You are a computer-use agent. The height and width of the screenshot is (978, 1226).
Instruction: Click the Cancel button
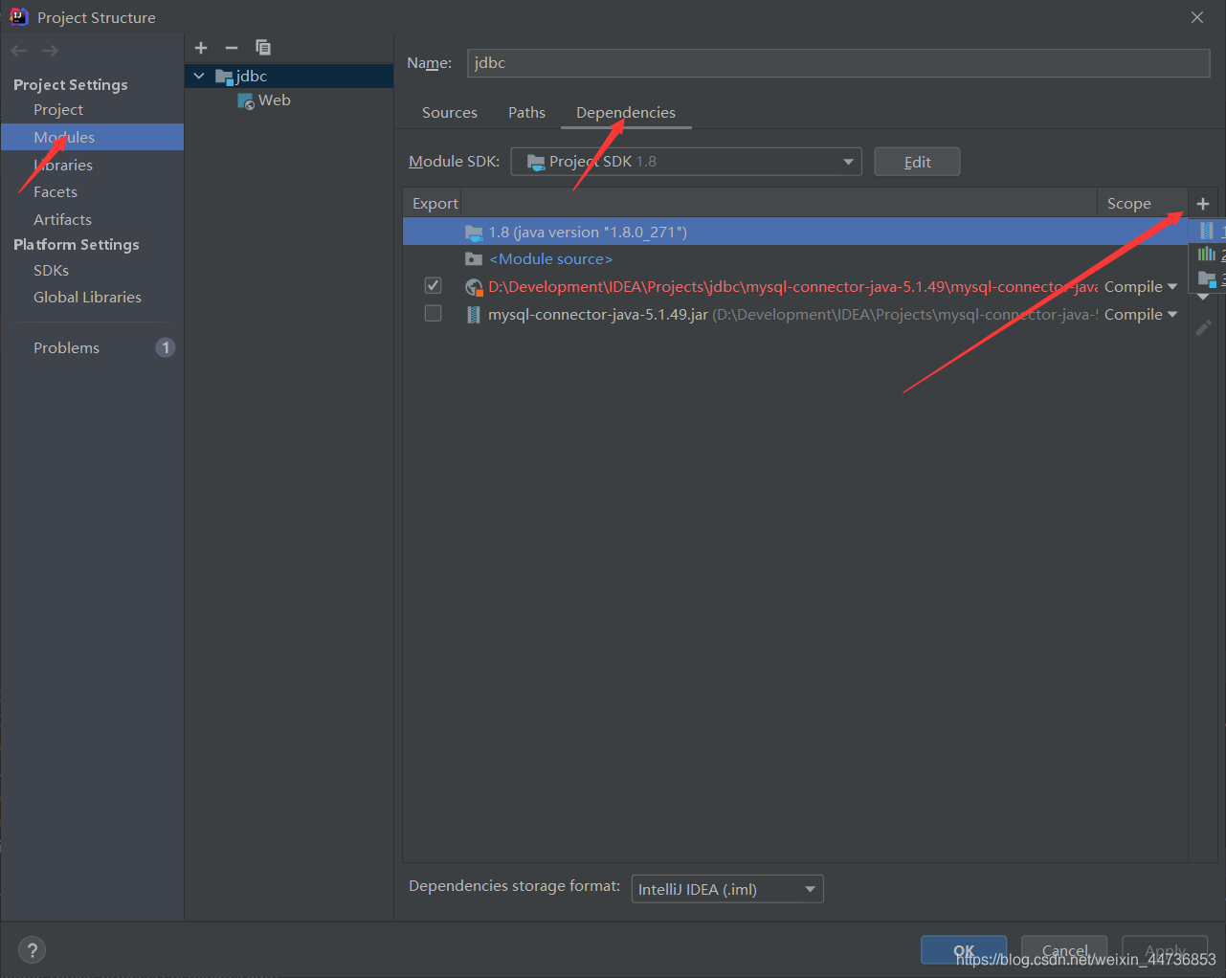(1064, 950)
